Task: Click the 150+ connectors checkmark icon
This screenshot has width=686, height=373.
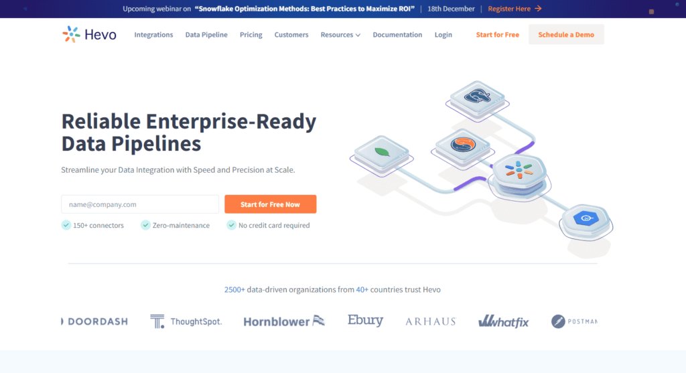Action: pos(66,225)
